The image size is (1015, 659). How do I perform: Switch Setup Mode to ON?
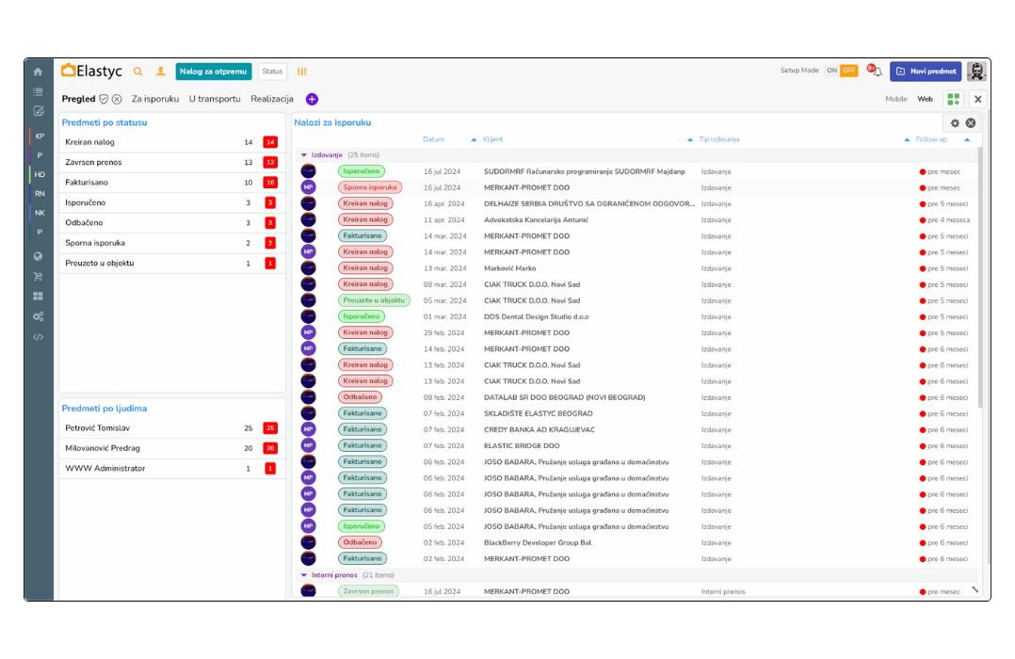click(x=831, y=71)
